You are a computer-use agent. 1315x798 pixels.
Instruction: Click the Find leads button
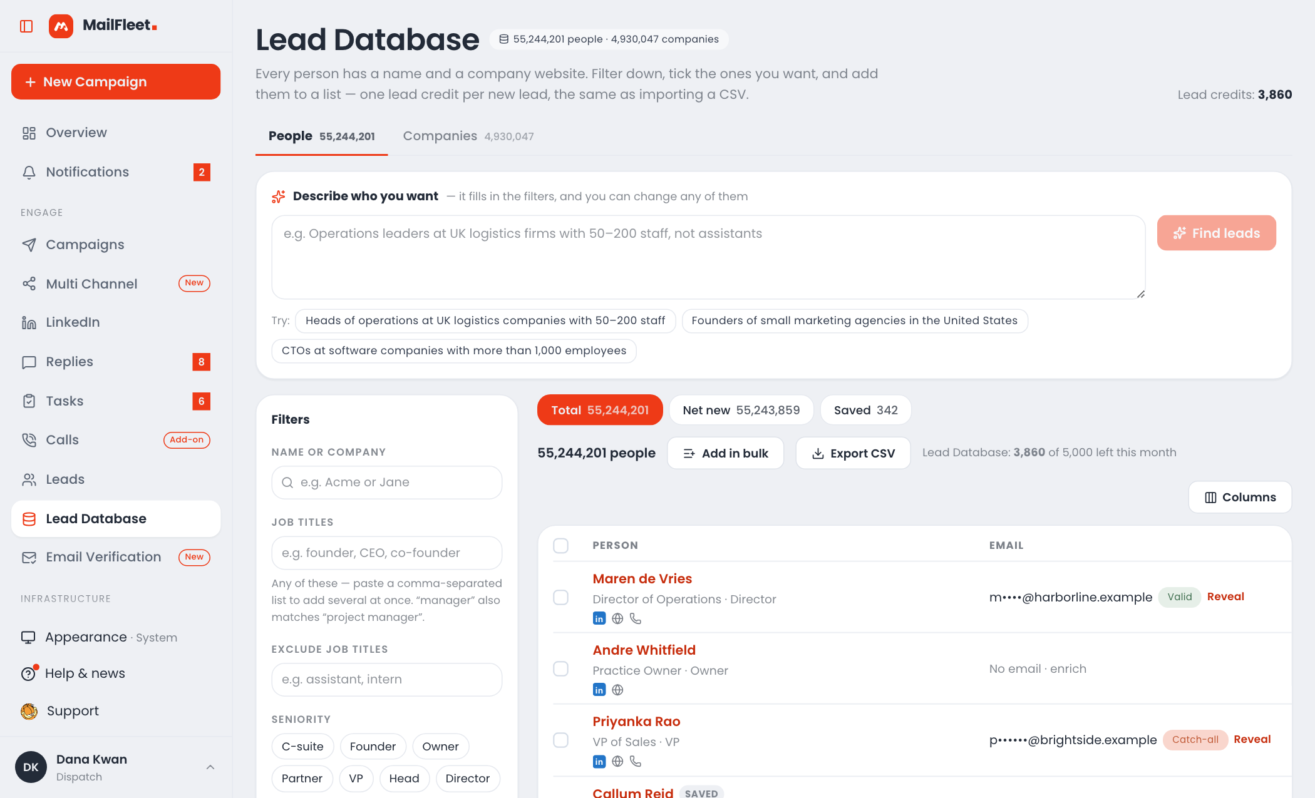tap(1216, 233)
